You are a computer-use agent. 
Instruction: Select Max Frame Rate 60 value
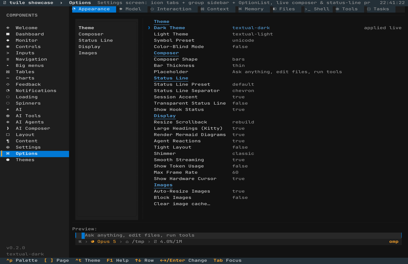point(235,172)
